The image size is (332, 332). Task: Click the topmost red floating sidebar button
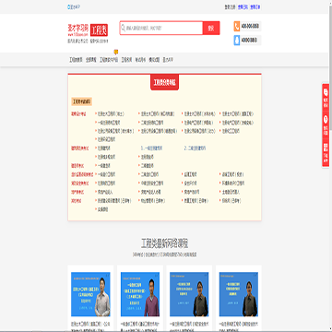click(x=326, y=97)
